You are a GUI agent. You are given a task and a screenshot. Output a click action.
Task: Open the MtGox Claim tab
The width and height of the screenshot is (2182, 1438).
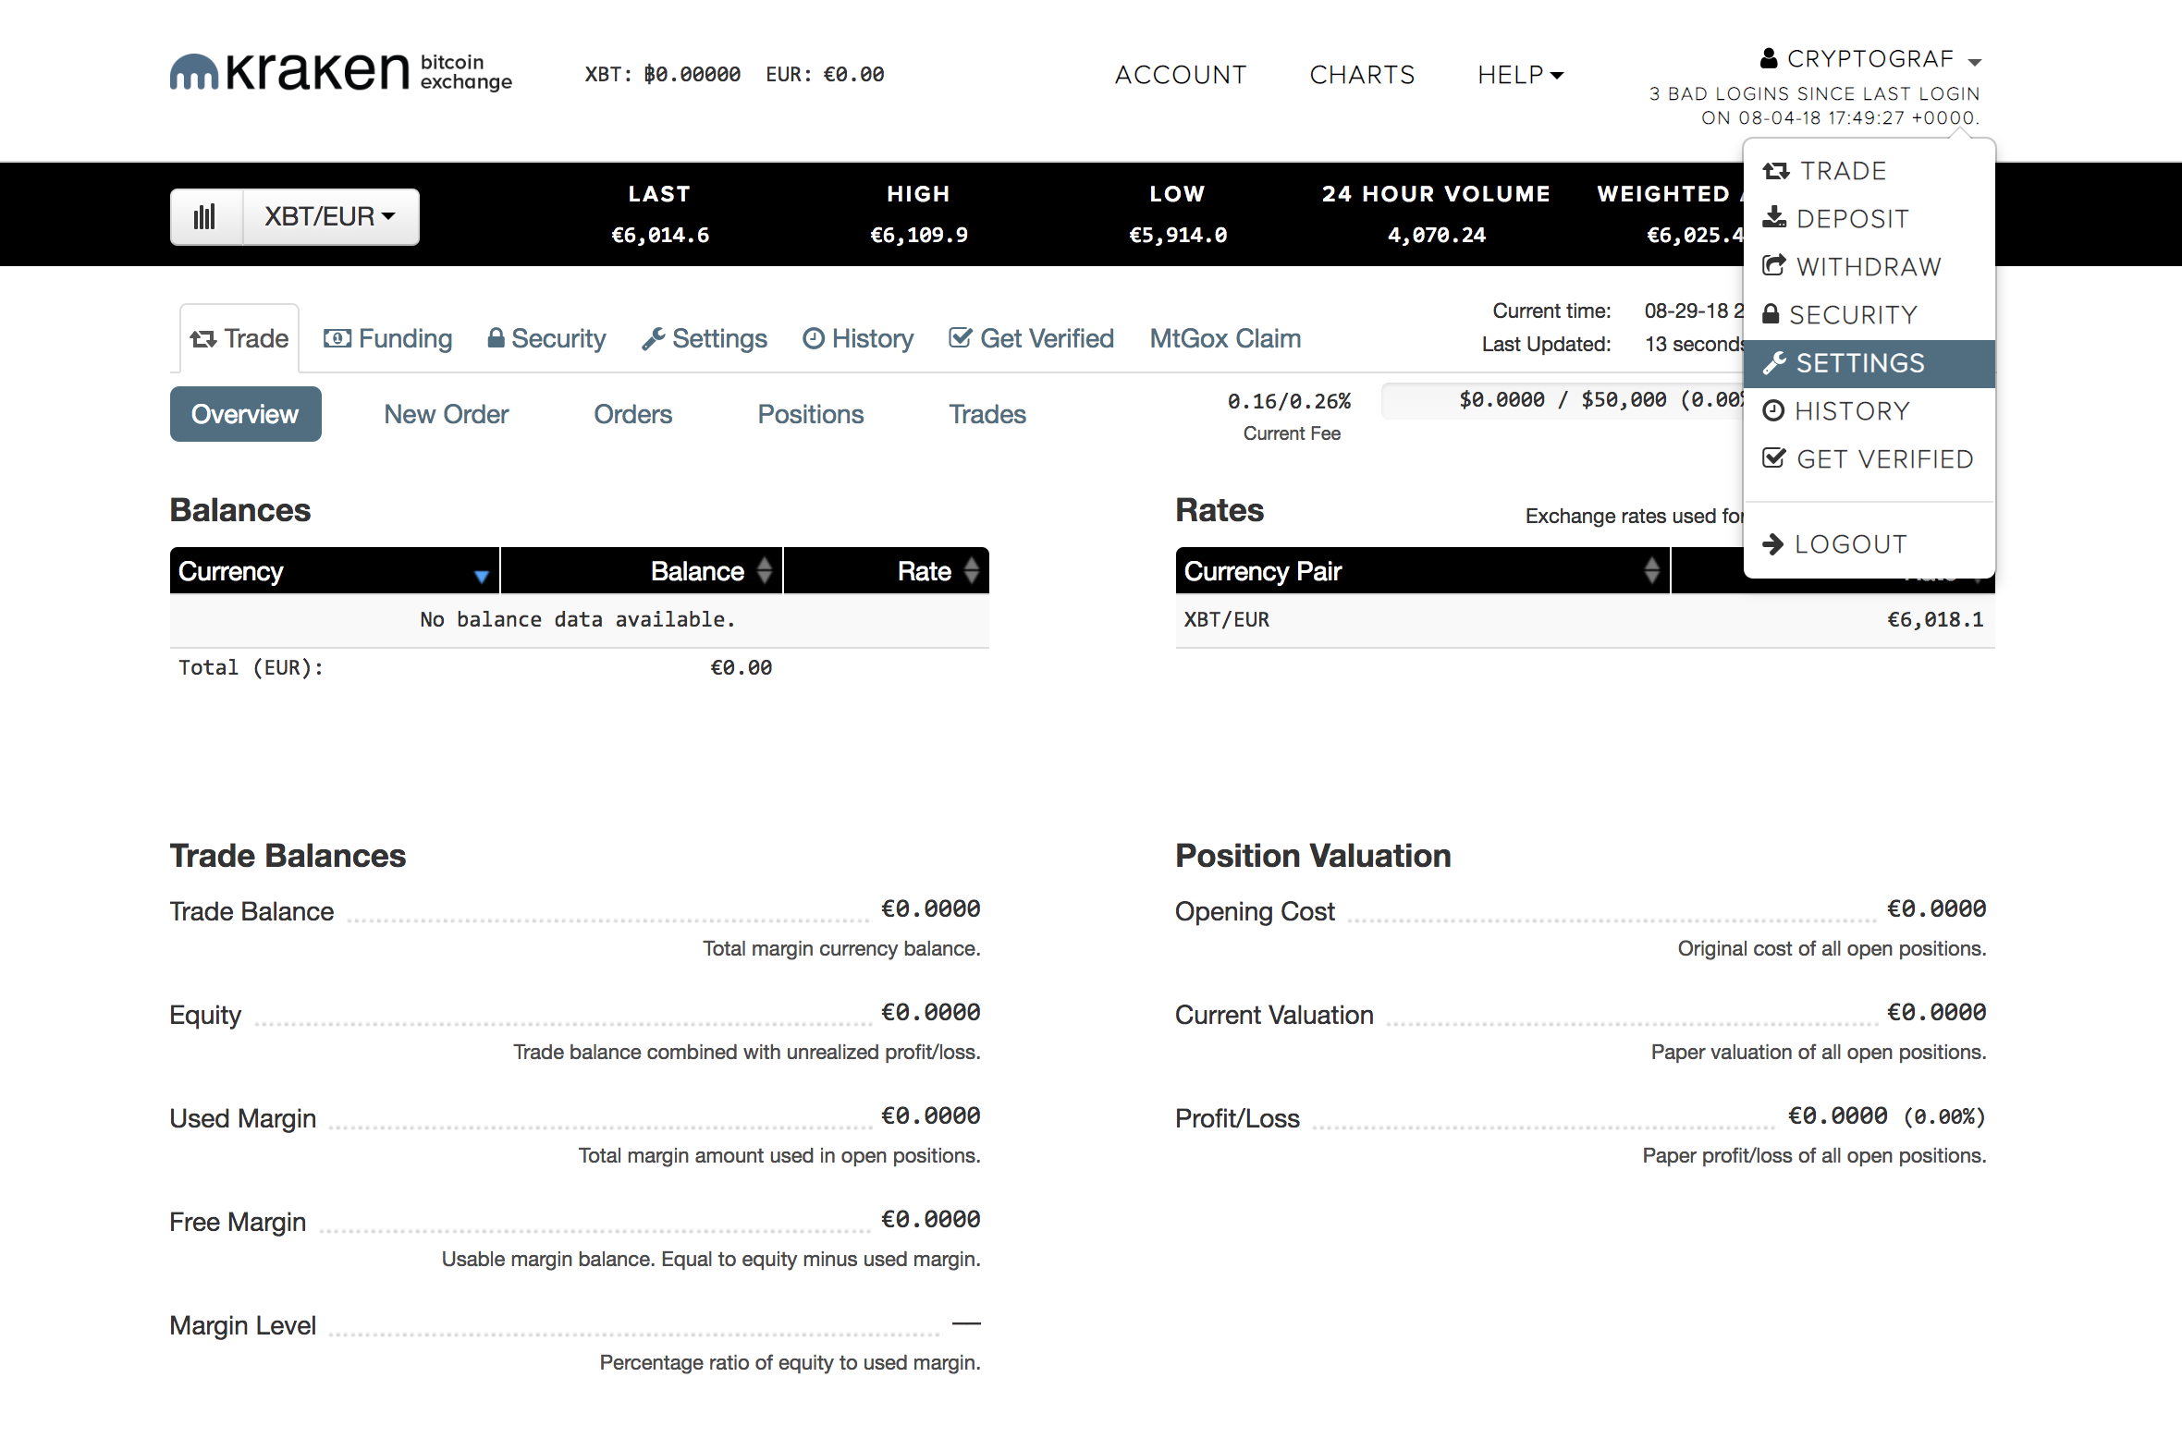pos(1225,338)
